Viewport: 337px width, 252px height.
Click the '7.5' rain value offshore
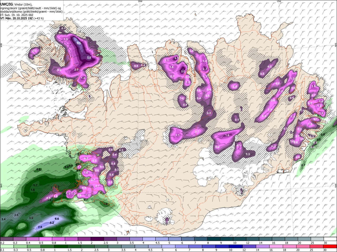(x=40, y=227)
